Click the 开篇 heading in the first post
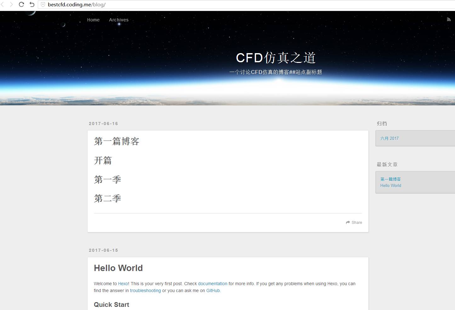The width and height of the screenshot is (455, 310). (x=103, y=161)
